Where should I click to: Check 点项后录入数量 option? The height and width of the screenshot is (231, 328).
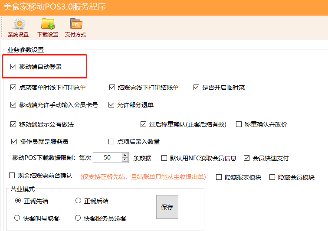pos(111,142)
